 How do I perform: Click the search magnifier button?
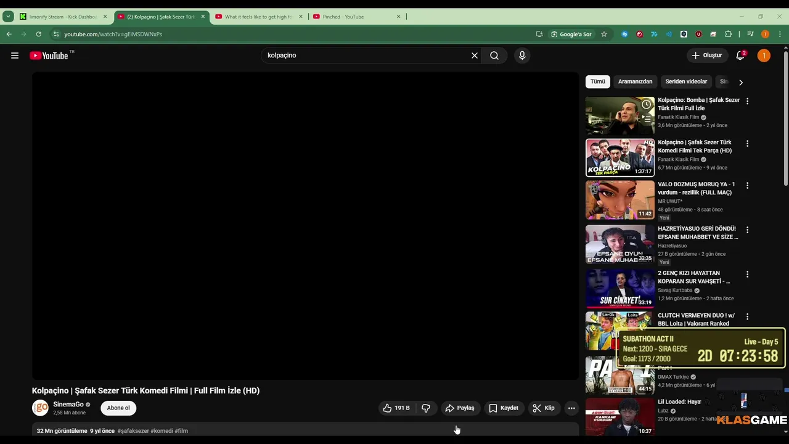coord(494,55)
